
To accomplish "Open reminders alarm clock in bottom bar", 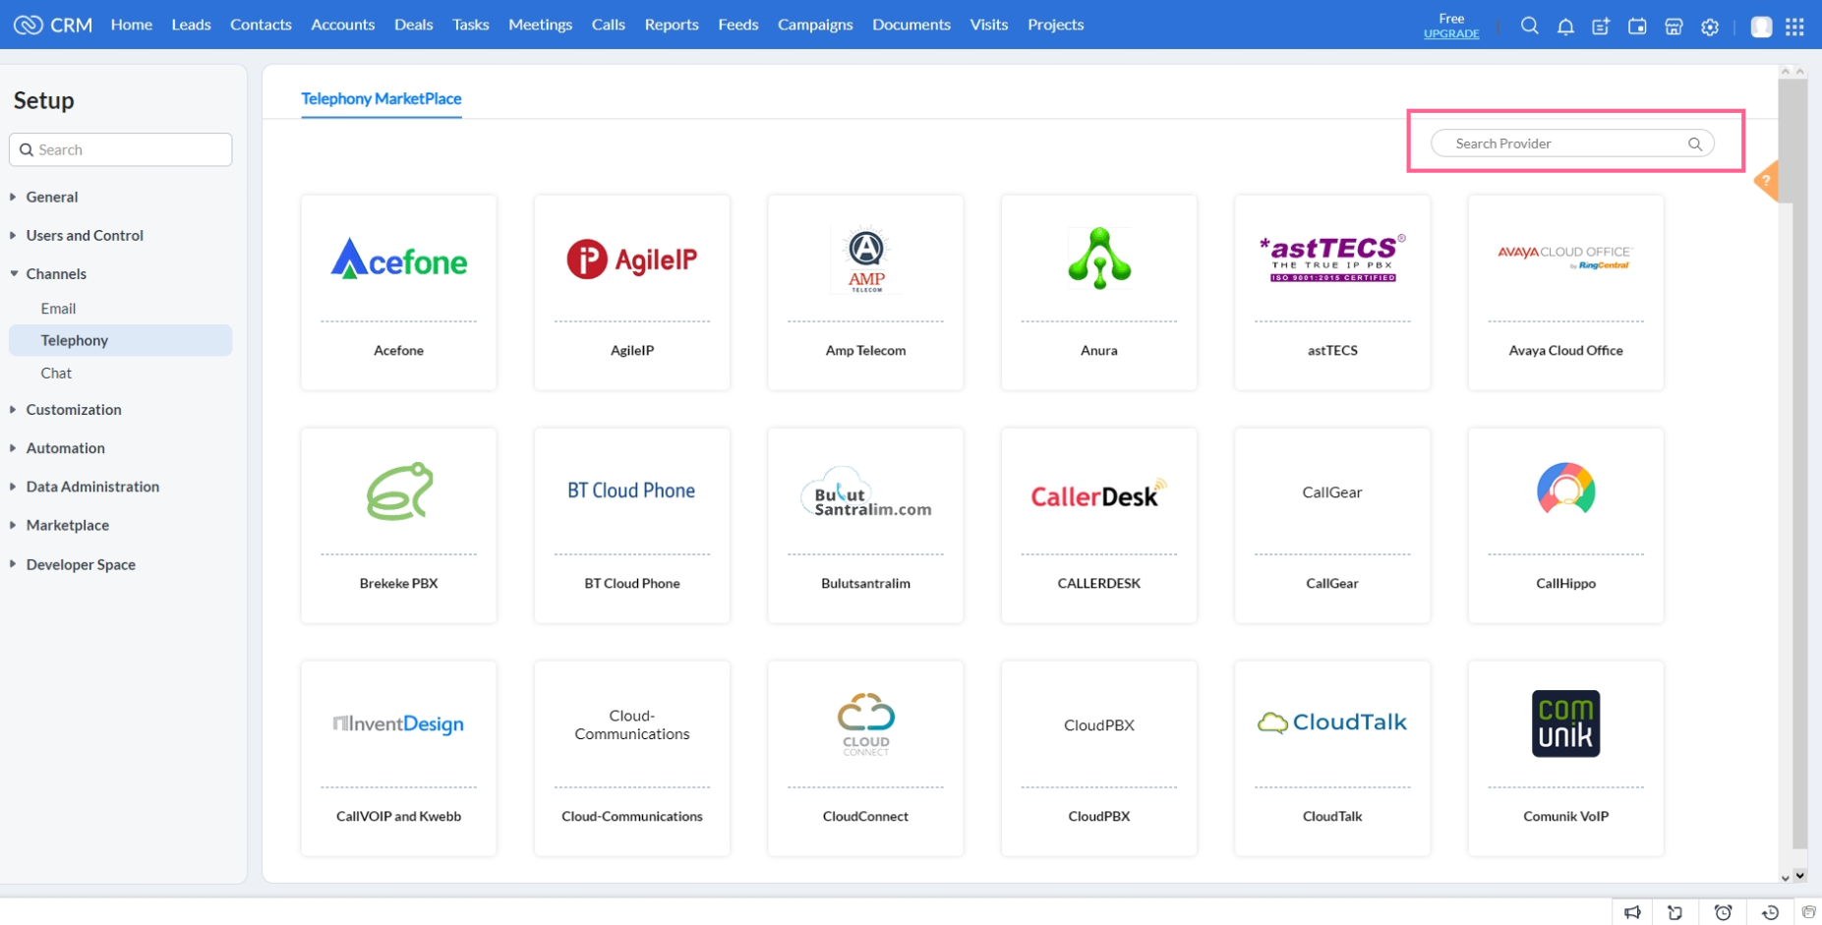I will [x=1723, y=912].
